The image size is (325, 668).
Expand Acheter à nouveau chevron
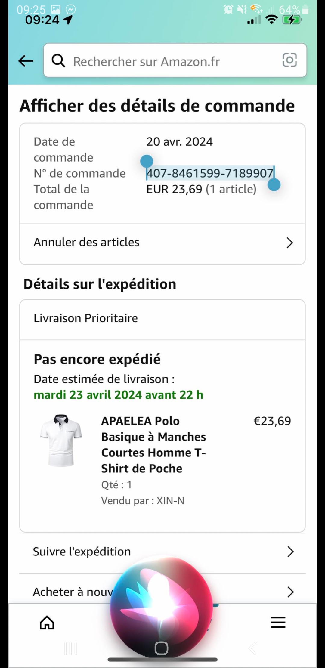(290, 592)
